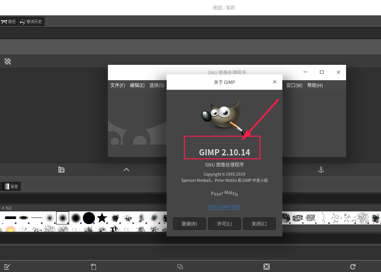Select the outlined selected soft round brush
381x272 pixels.
63,218
